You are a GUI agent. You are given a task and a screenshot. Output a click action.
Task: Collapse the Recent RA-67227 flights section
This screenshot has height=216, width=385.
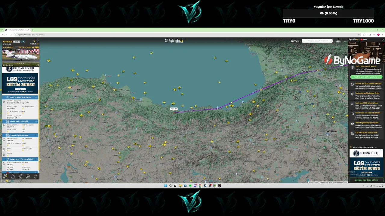(x=20, y=121)
